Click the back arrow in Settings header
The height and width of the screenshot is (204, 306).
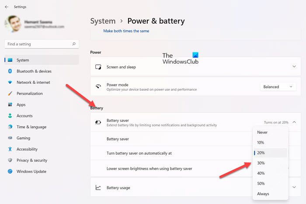pos(6,7)
